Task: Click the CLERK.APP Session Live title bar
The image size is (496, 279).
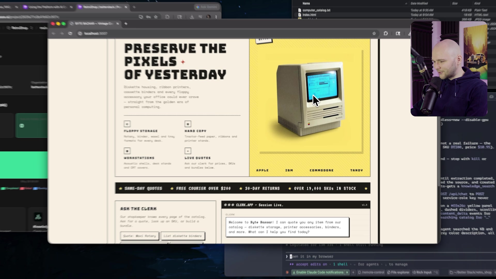Action: pyautogui.click(x=296, y=205)
